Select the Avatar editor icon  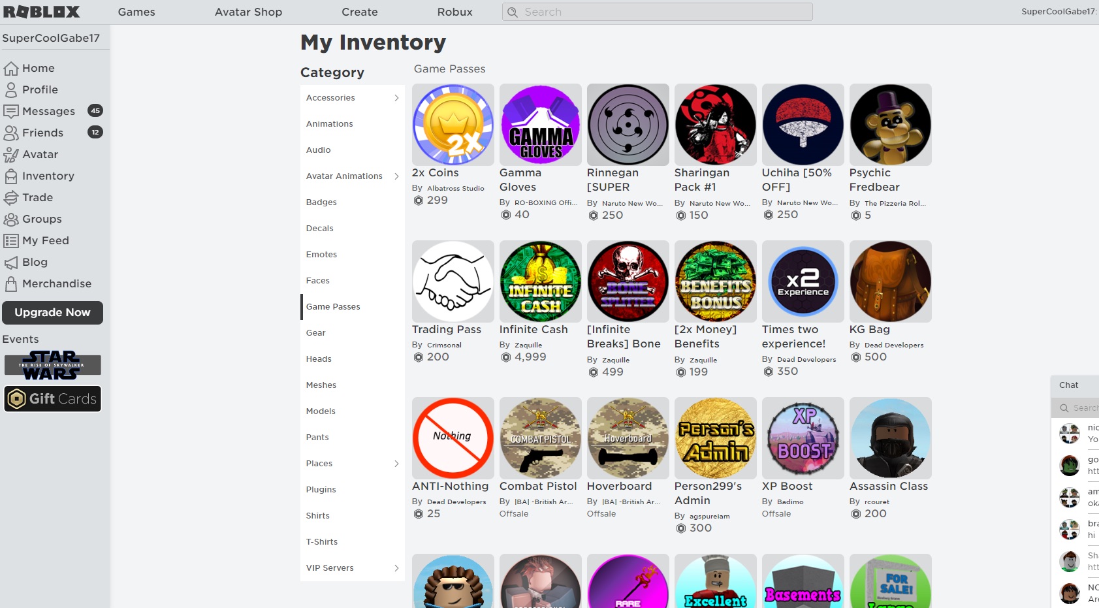(12, 154)
